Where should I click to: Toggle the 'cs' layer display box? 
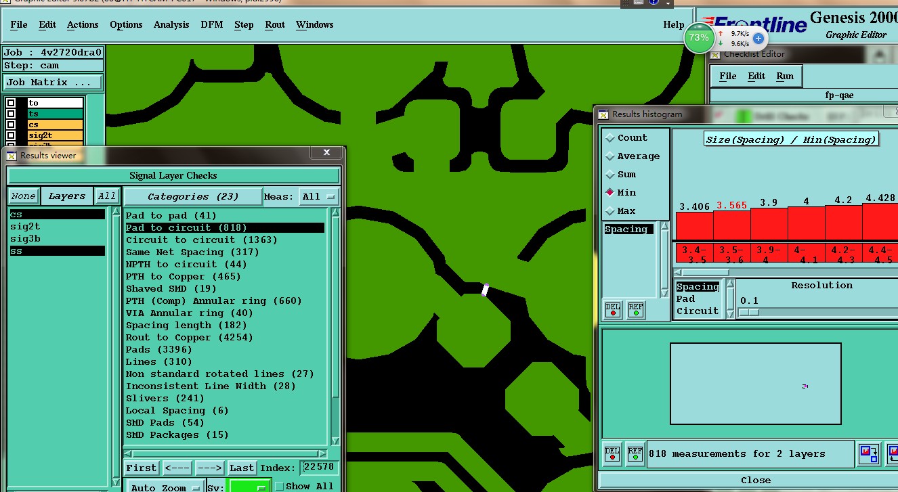[11, 125]
